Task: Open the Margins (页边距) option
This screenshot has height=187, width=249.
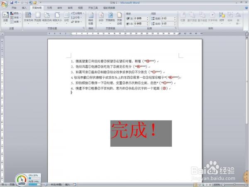Action: (x=38, y=17)
